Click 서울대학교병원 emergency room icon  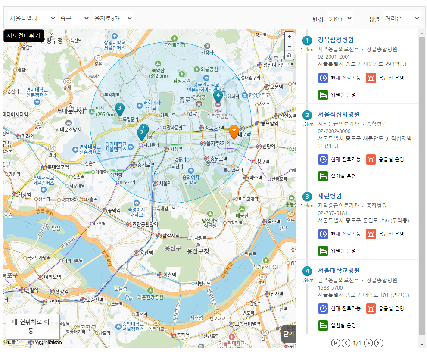pyautogui.click(x=371, y=309)
